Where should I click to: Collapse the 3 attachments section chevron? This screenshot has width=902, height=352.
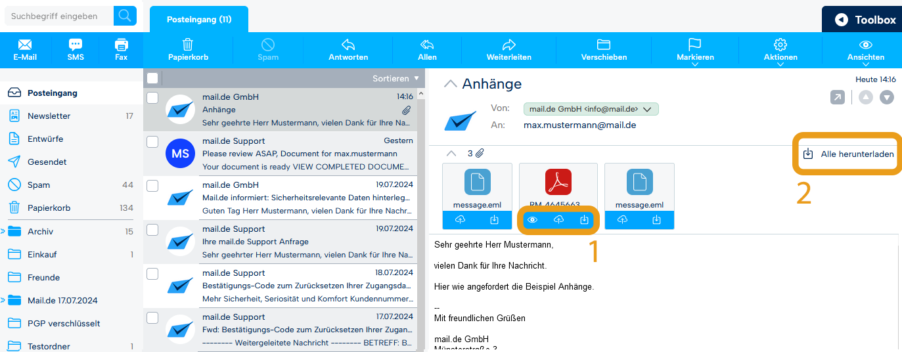coord(451,153)
